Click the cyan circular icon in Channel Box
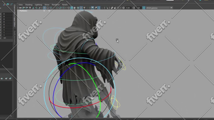The height and width of the screenshot is (120, 214). pyautogui.click(x=8, y=4)
